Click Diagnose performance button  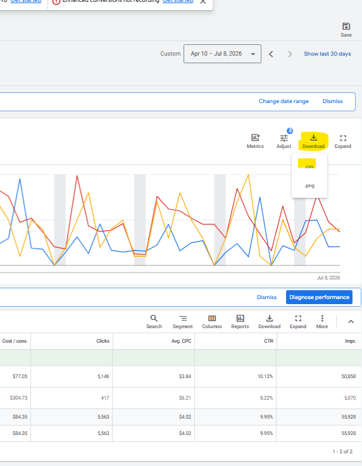click(319, 297)
